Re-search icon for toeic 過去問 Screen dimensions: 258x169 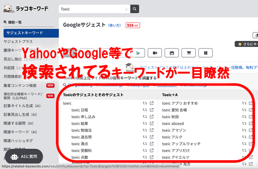click(145, 137)
